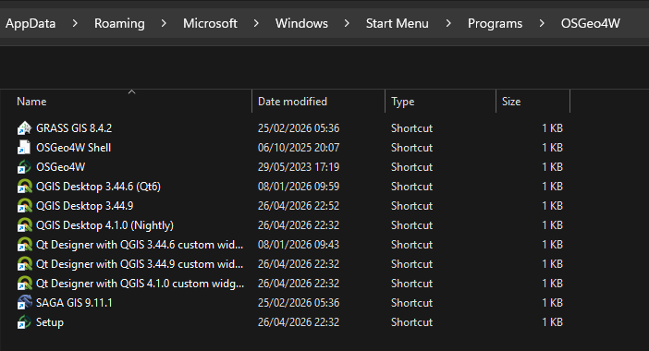Image resolution: width=649 pixels, height=351 pixels.
Task: Expand the chevron after Windows
Action: click(x=347, y=24)
